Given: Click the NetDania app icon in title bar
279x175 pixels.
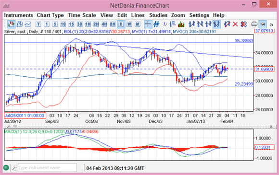Looking at the screenshot, I should pos(6,5).
